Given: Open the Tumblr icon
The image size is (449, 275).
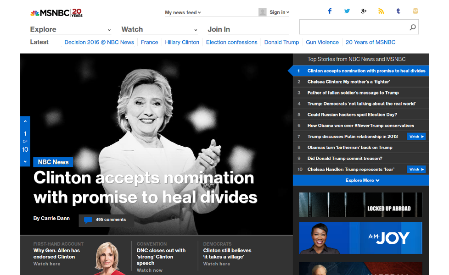Looking at the screenshot, I should click(x=398, y=11).
